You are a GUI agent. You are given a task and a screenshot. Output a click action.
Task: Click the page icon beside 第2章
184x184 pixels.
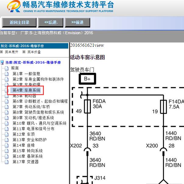point(7,79)
